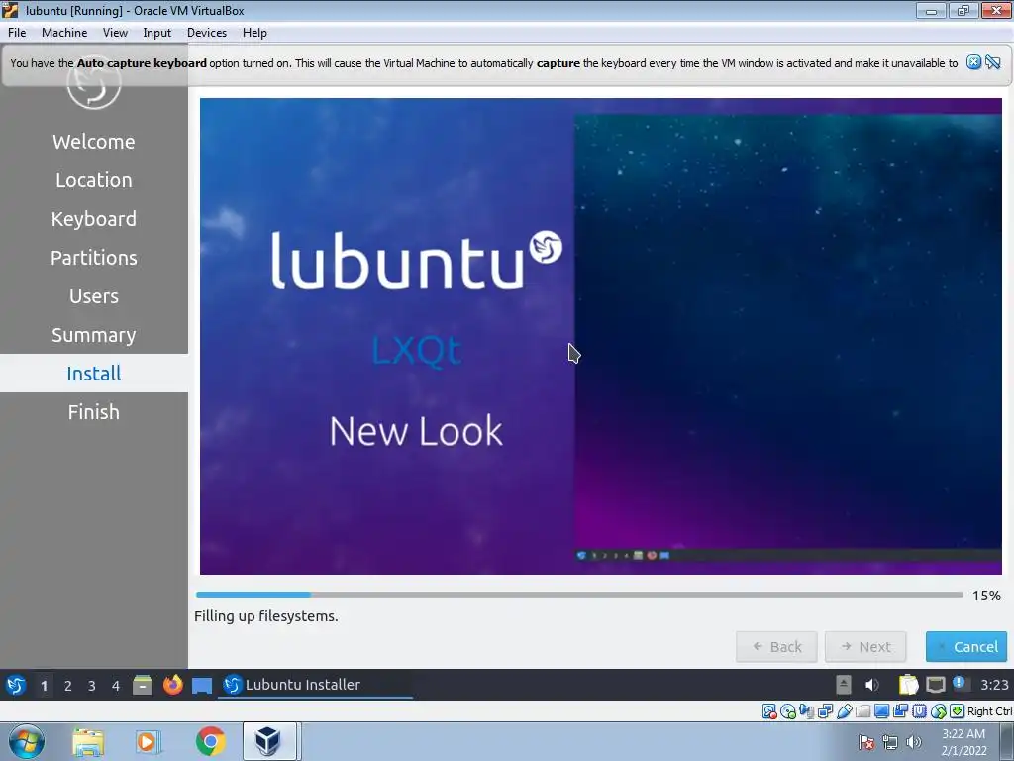Image resolution: width=1014 pixels, height=761 pixels.
Task: Dismiss the auto capture keyboard notification
Action: [x=974, y=62]
